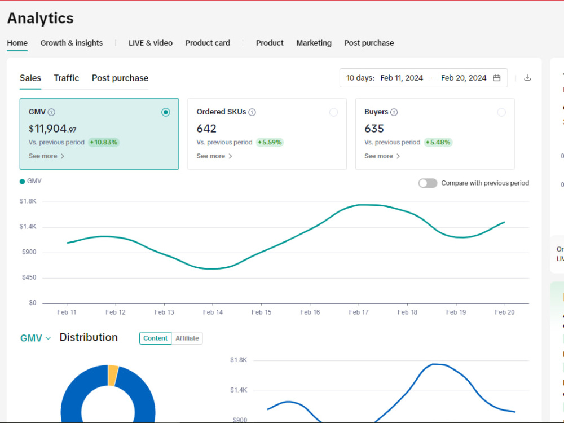Screen dimensions: 564x423
Task: Click end date Feb 20, 2024
Action: [464, 78]
